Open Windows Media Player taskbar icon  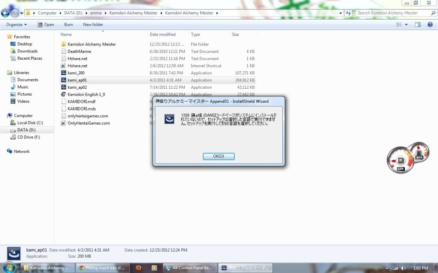click(x=154, y=268)
